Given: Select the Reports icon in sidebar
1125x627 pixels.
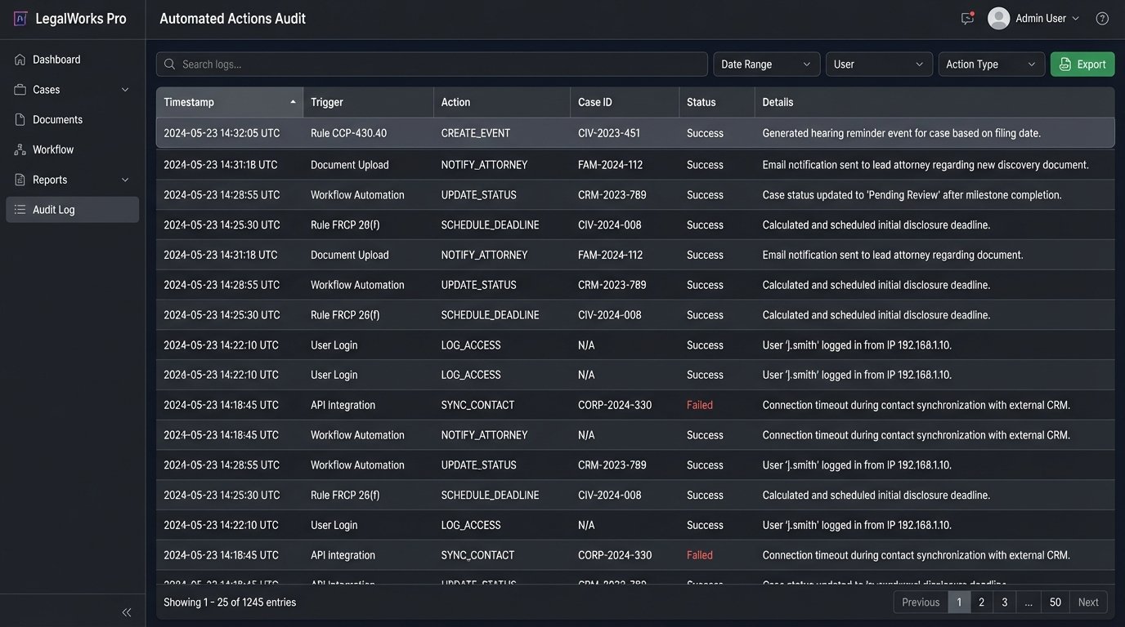Looking at the screenshot, I should point(19,179).
